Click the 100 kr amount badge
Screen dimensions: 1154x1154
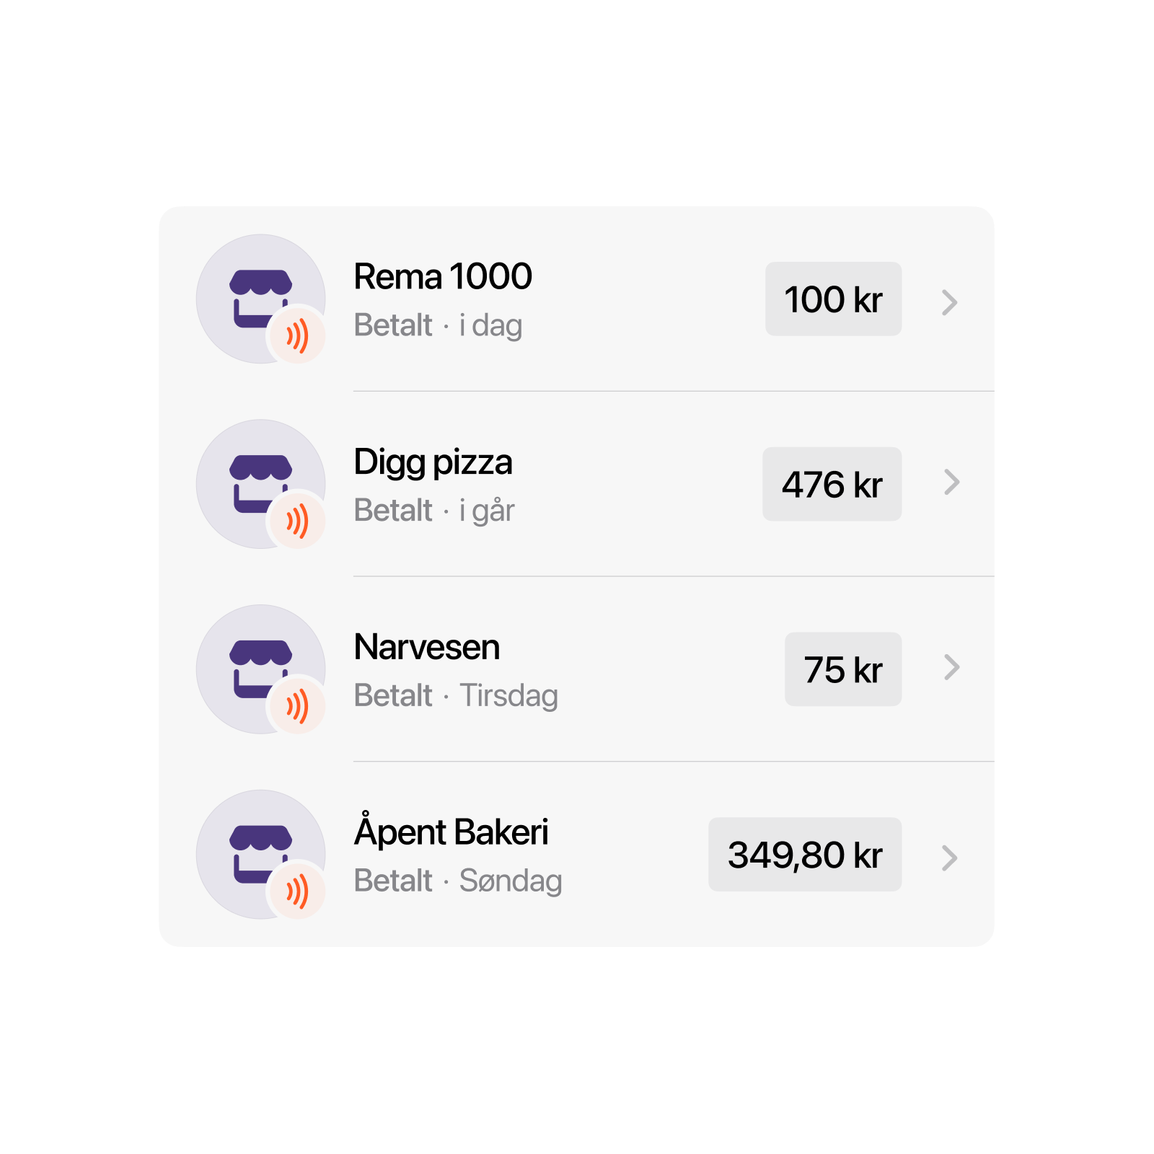(833, 299)
